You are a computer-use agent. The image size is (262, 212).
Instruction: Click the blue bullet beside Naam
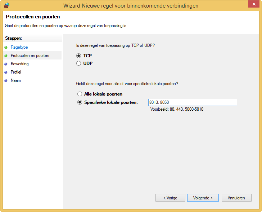[x=6, y=80]
